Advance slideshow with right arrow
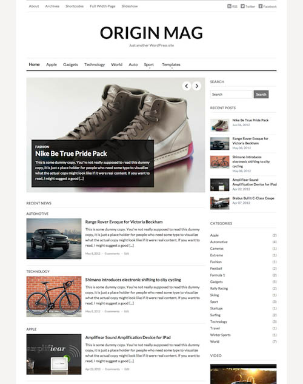Image resolution: width=303 pixels, height=384 pixels. click(196, 86)
